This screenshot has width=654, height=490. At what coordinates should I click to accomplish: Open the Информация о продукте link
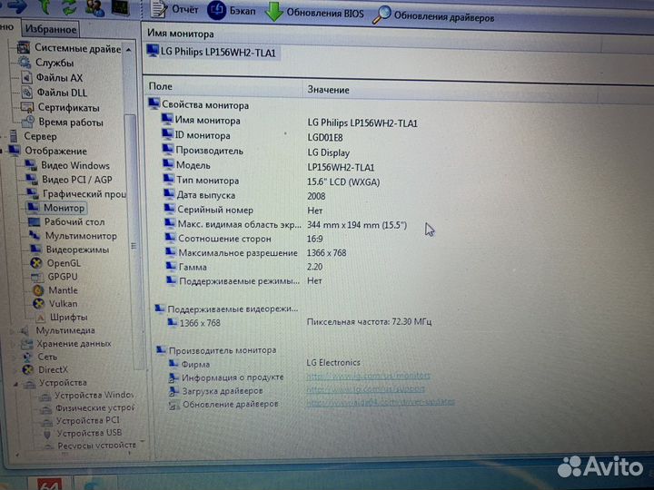coord(368,376)
